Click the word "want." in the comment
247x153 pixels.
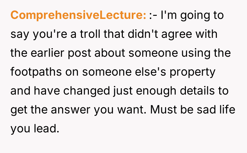point(134,110)
